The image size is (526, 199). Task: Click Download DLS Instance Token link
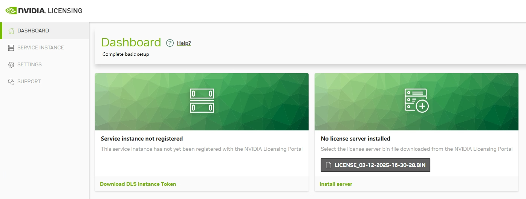point(138,184)
